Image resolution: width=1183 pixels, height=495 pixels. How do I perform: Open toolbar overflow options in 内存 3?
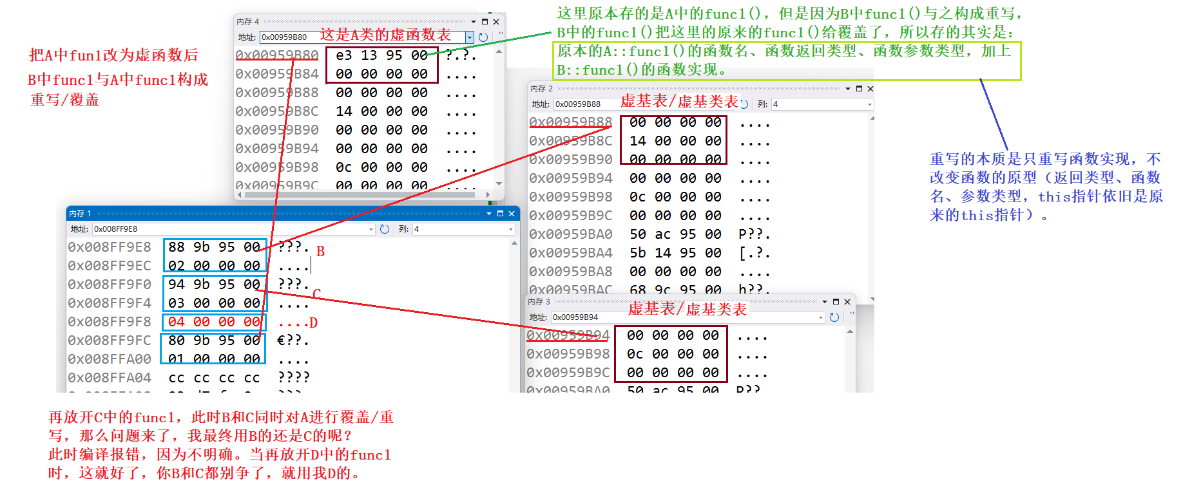tap(852, 314)
